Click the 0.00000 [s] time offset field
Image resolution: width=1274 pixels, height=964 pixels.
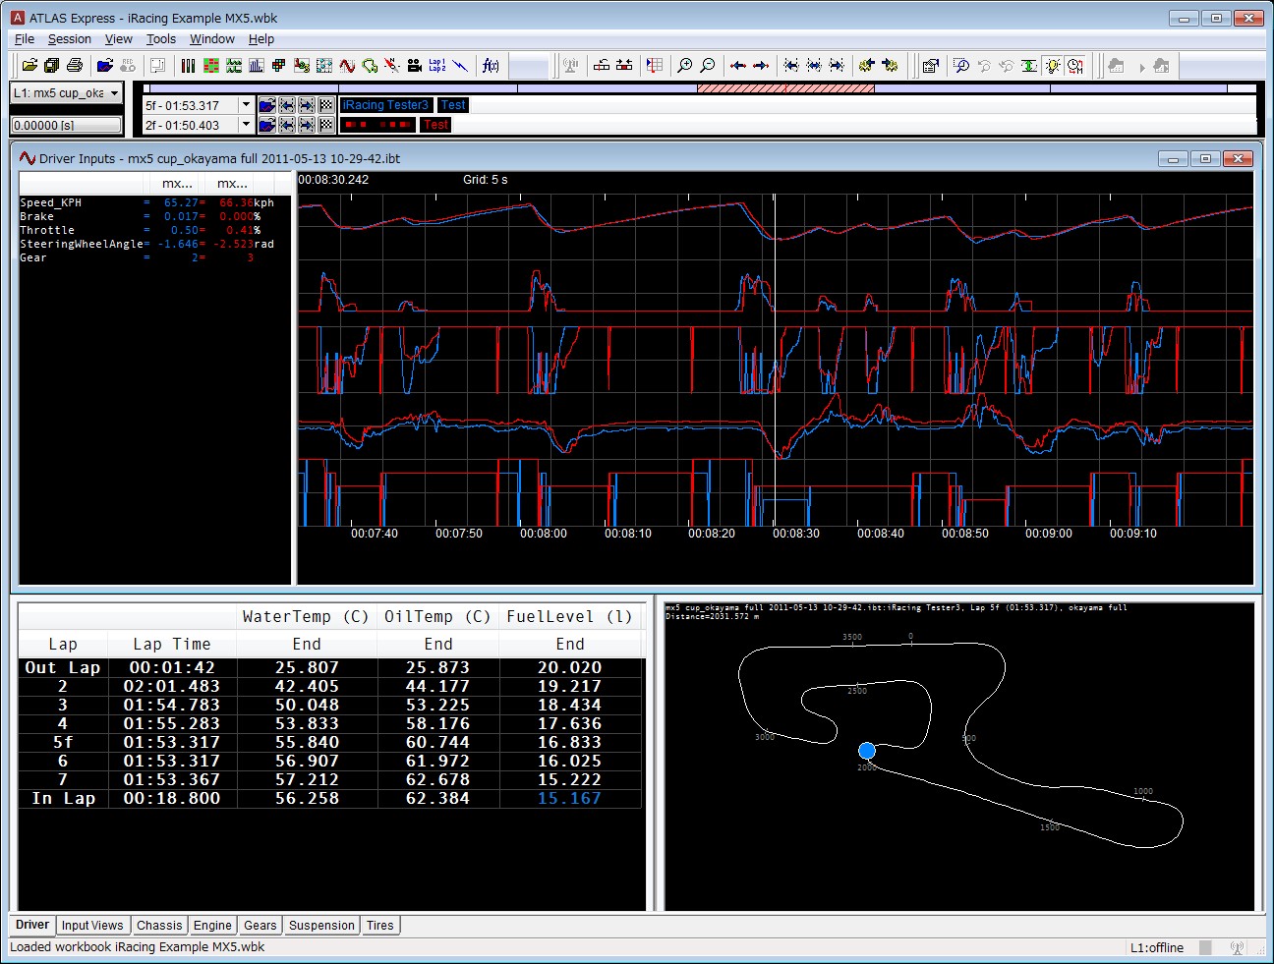(67, 125)
